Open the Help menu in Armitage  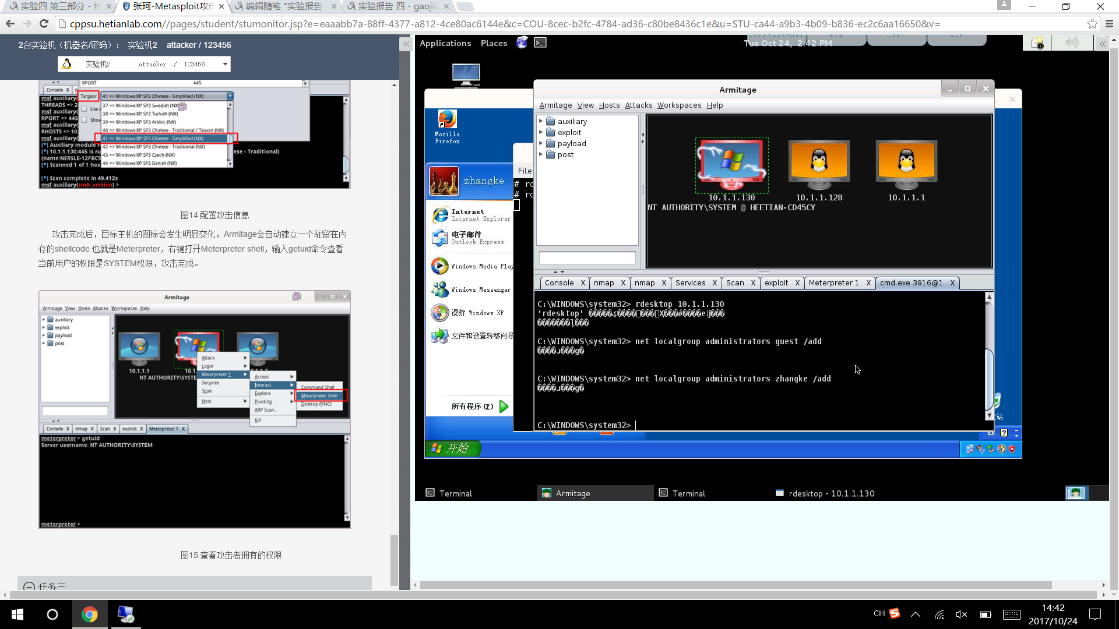(x=715, y=105)
